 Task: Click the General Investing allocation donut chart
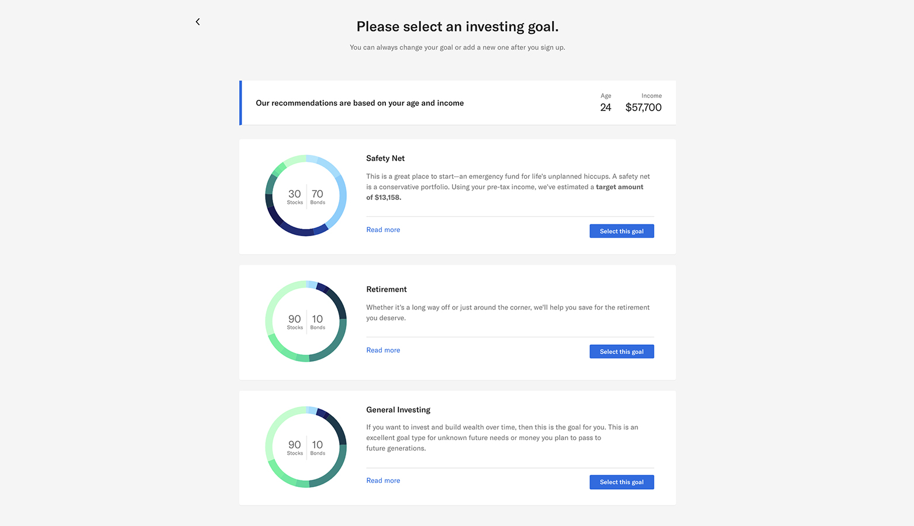tap(305, 447)
